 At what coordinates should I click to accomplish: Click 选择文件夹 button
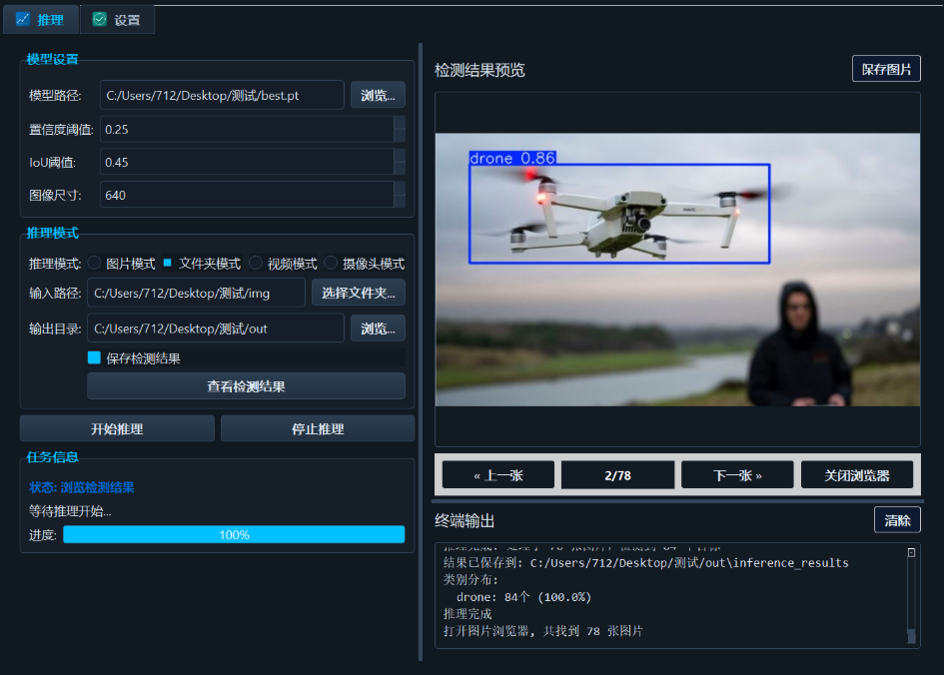359,293
